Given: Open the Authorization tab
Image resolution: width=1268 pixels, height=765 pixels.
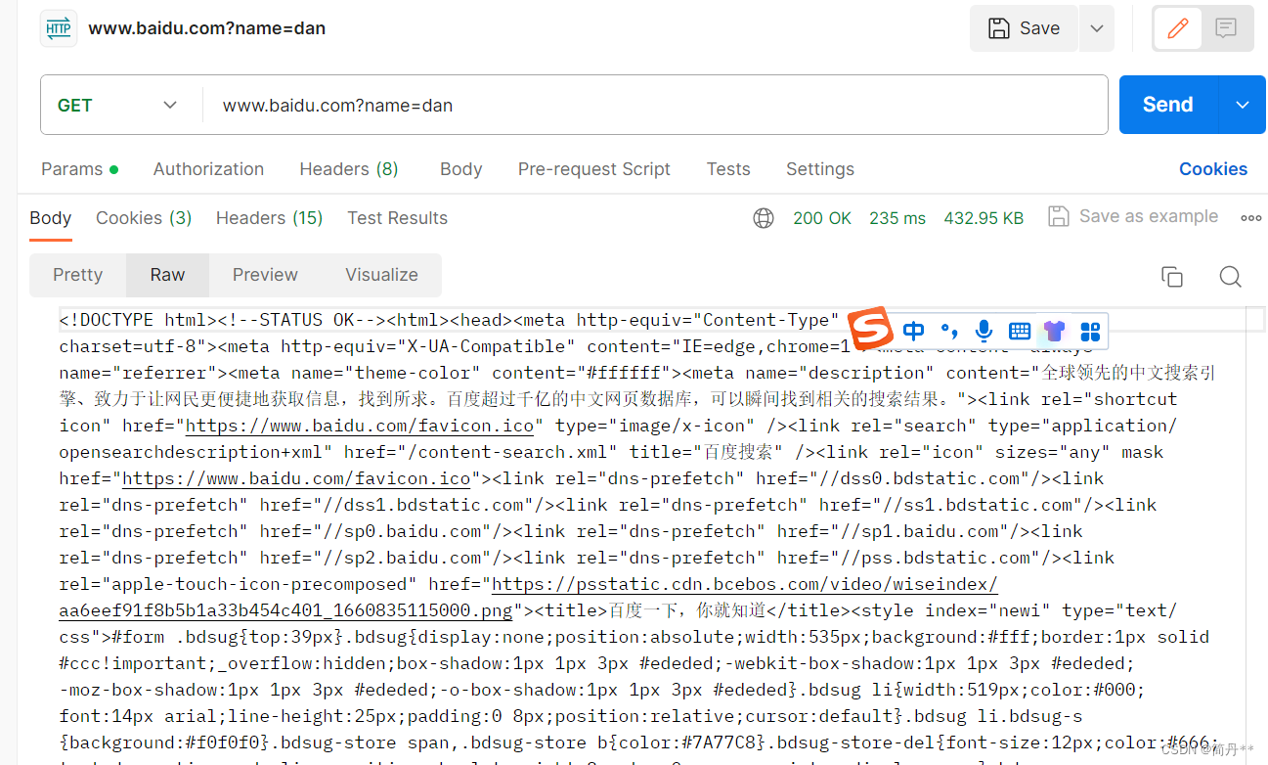Looking at the screenshot, I should pos(208,169).
